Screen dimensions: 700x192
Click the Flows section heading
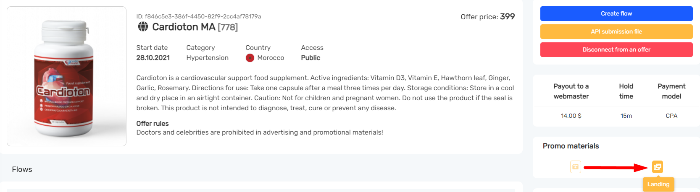point(22,169)
